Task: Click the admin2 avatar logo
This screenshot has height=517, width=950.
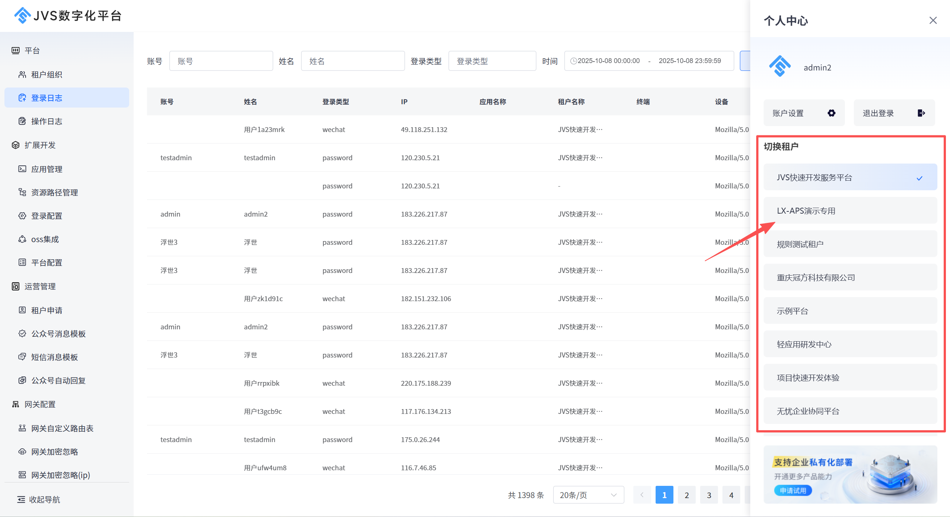Action: tap(780, 67)
